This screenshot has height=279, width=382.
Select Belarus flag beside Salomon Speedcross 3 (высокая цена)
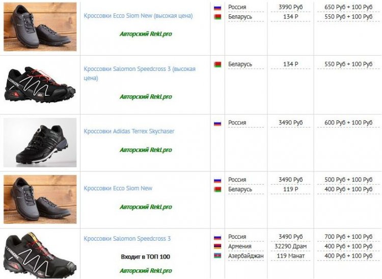point(217,64)
